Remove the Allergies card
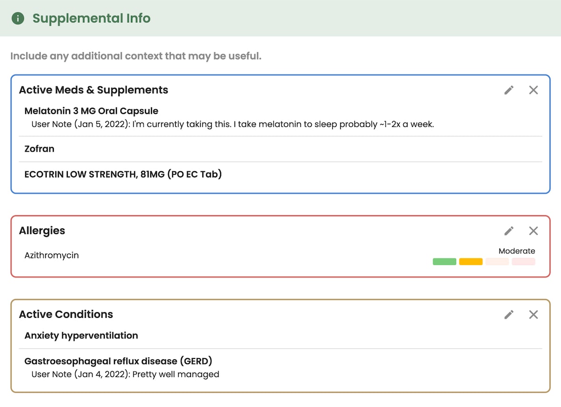Screen dimensions: 561x407 pyautogui.click(x=533, y=231)
